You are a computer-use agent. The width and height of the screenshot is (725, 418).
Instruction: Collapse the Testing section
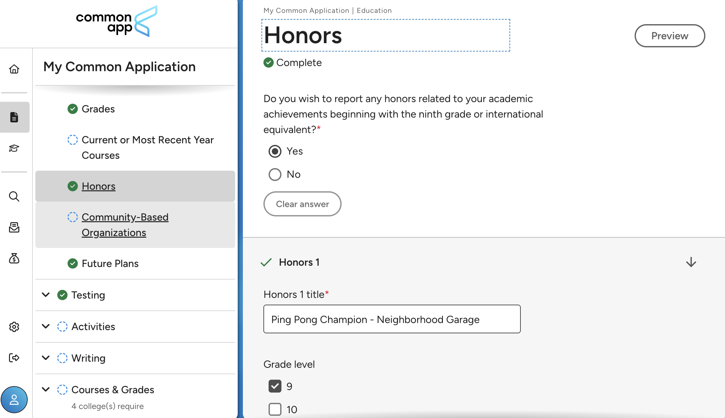[x=45, y=295]
